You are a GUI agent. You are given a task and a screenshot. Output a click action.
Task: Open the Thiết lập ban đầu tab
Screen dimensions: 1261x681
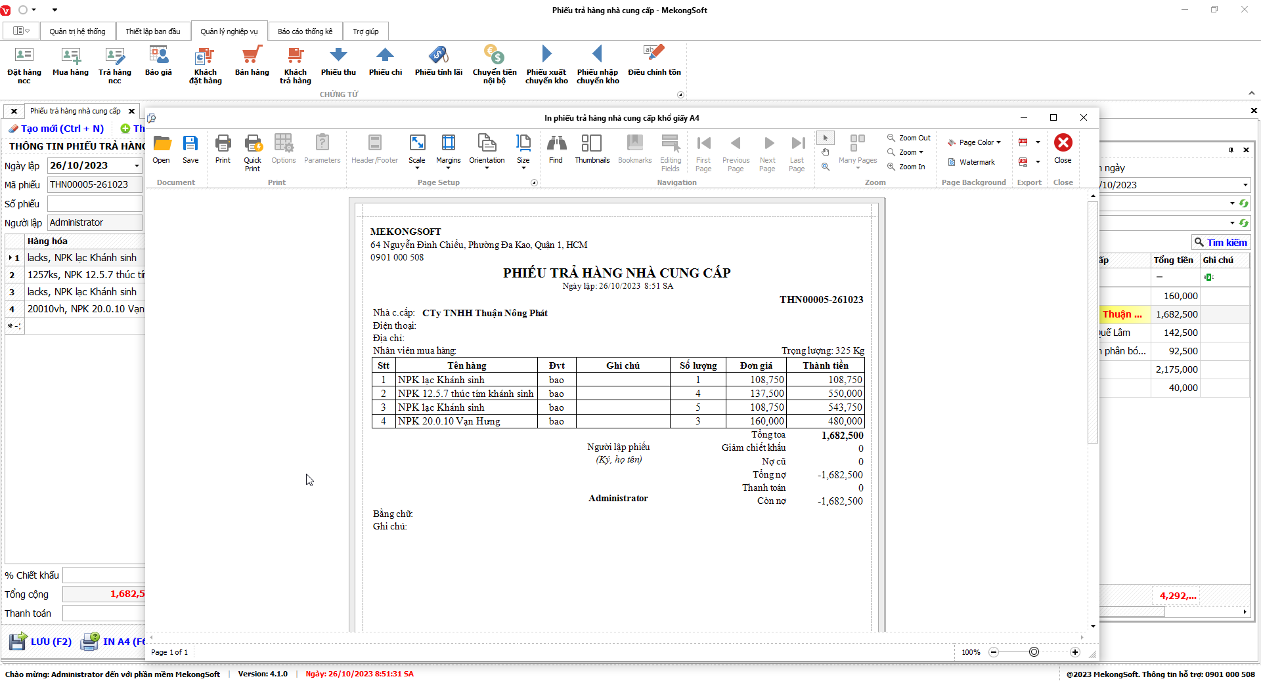pyautogui.click(x=152, y=31)
